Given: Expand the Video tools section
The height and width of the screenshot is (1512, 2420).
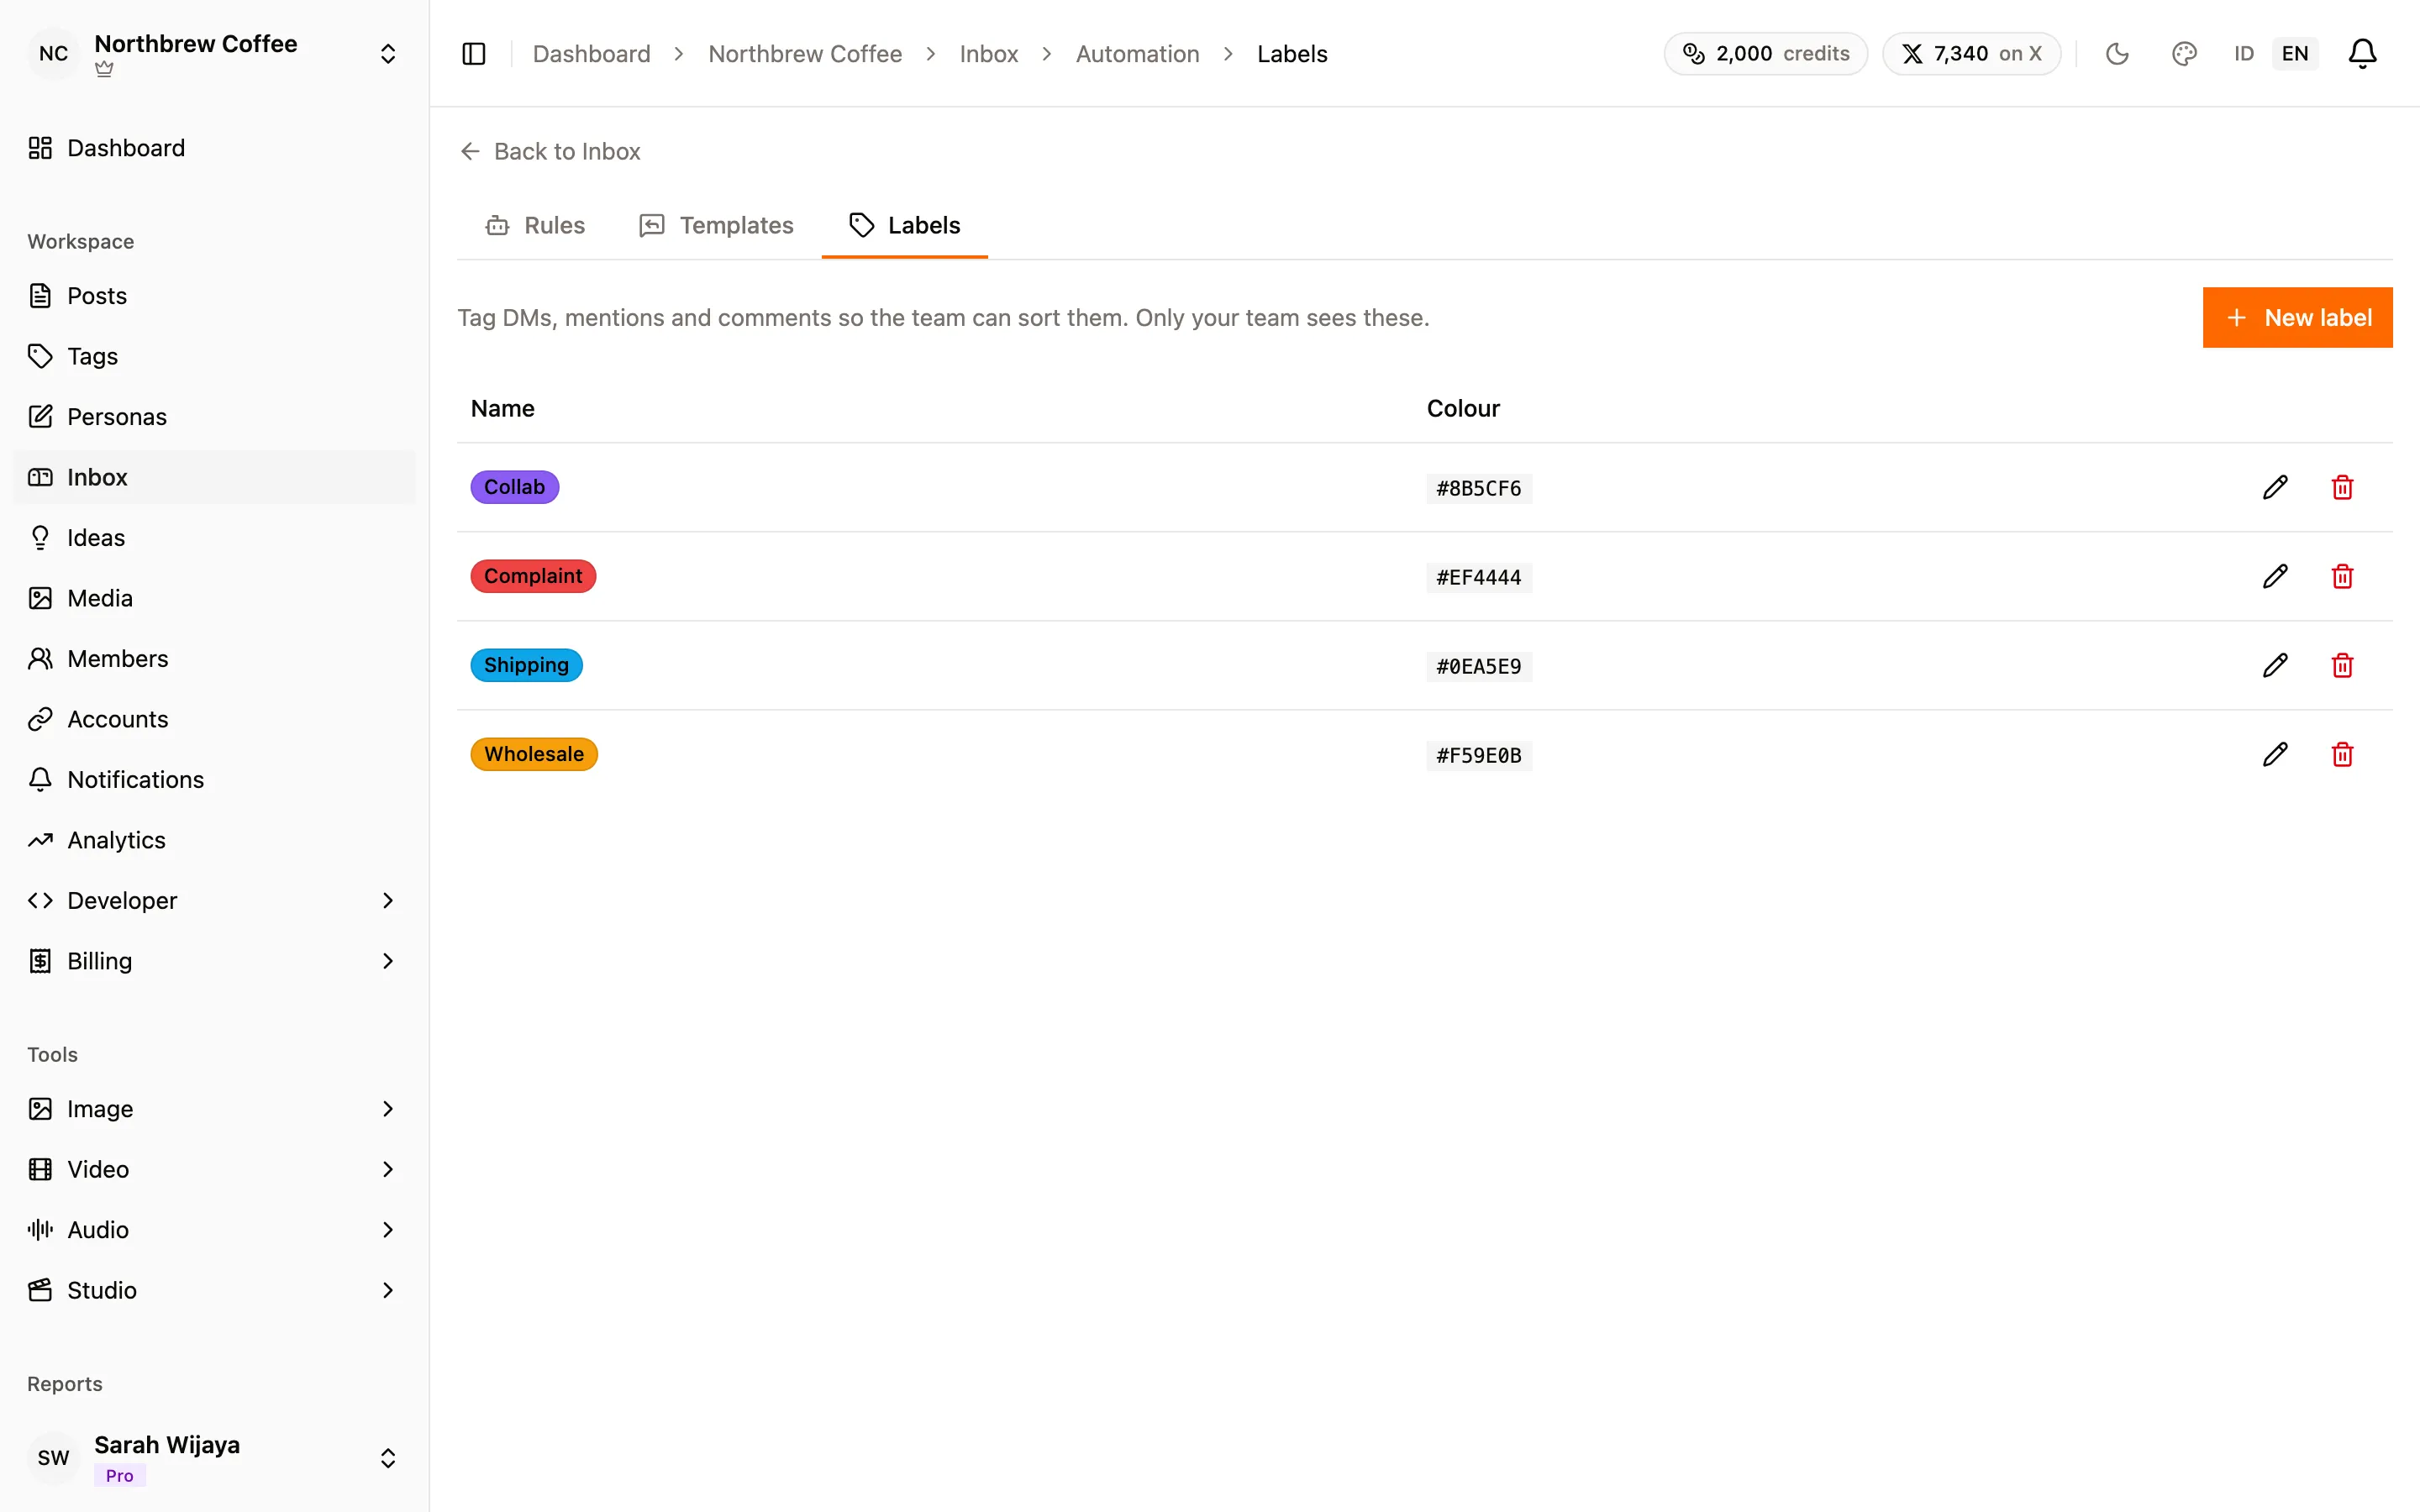Looking at the screenshot, I should (x=214, y=1169).
